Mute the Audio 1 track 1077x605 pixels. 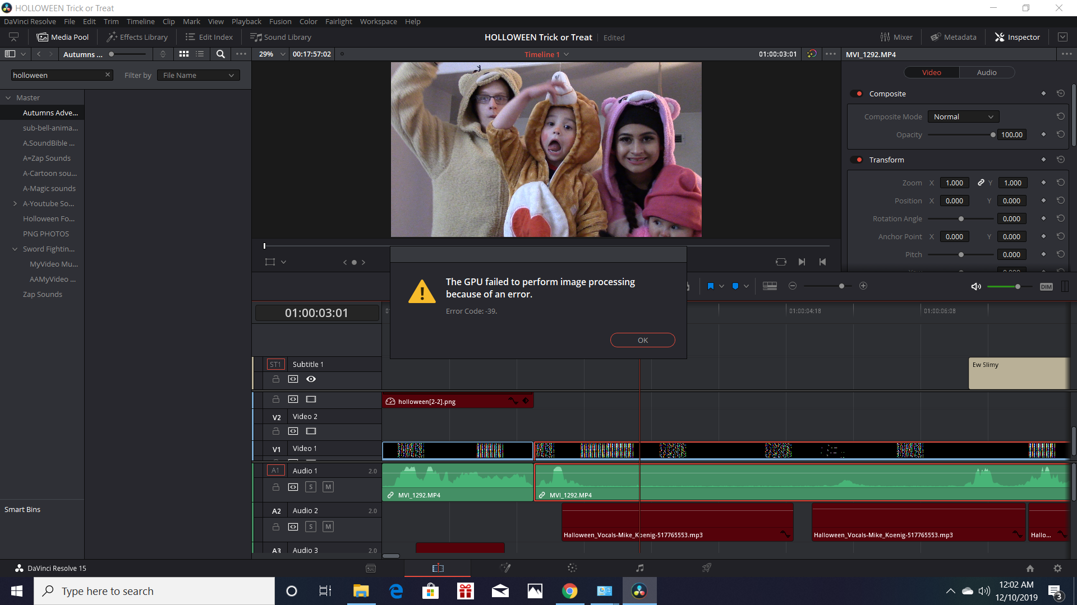pyautogui.click(x=329, y=487)
